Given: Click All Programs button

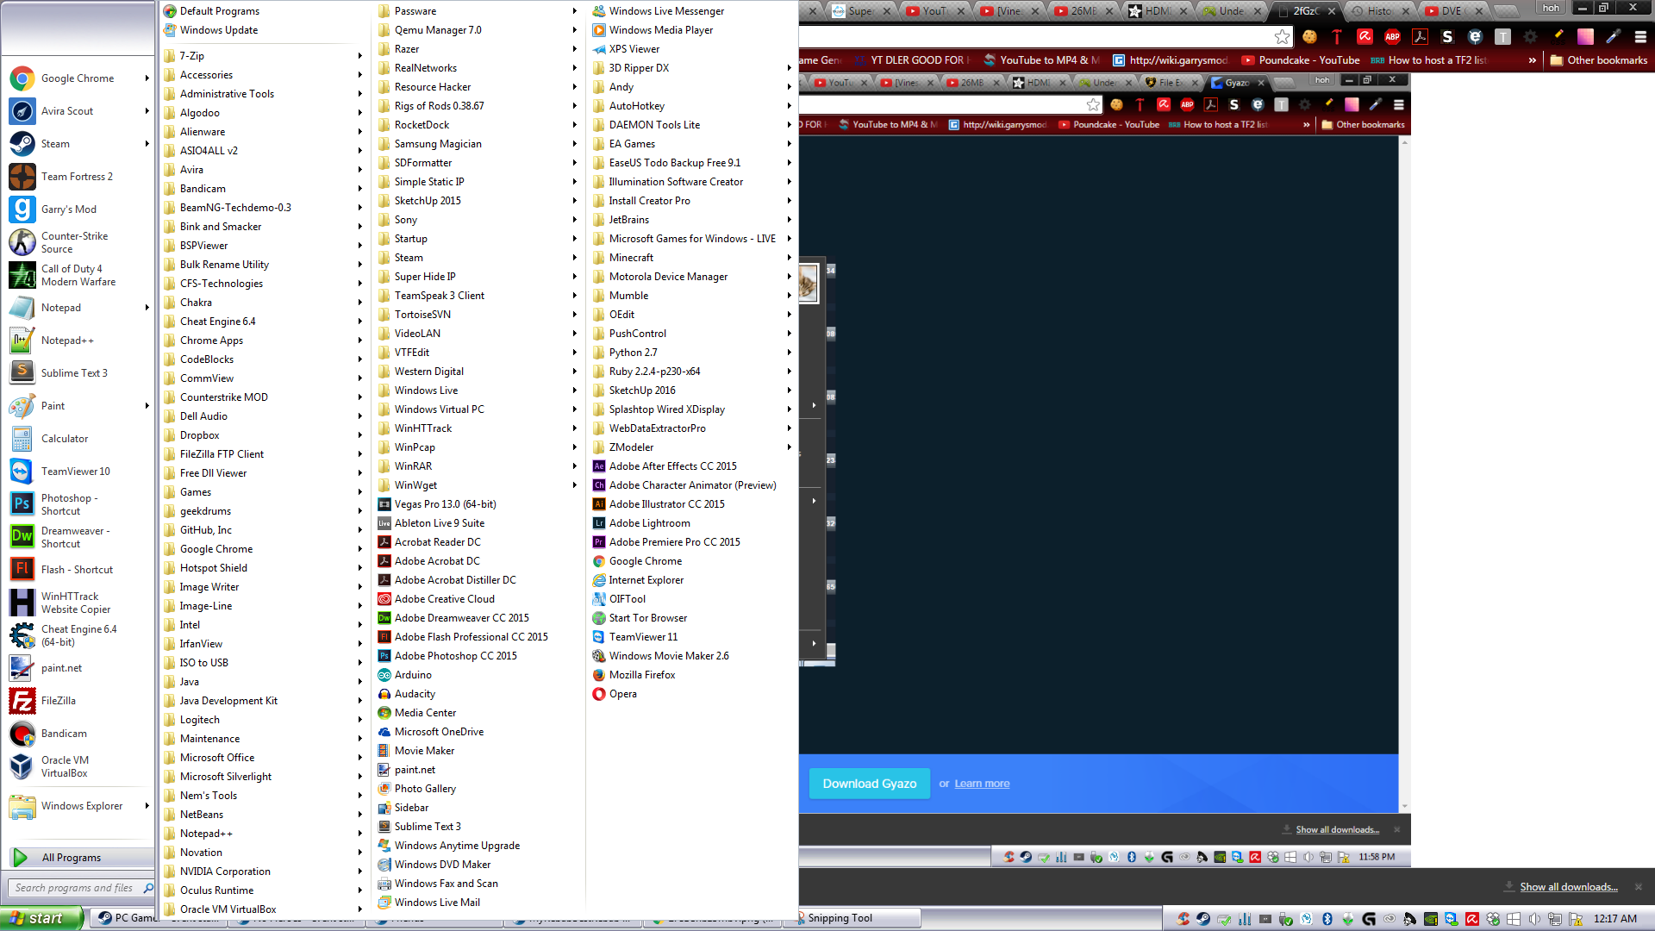Looking at the screenshot, I should [80, 858].
